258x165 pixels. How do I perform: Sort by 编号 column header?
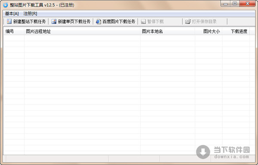pos(14,31)
